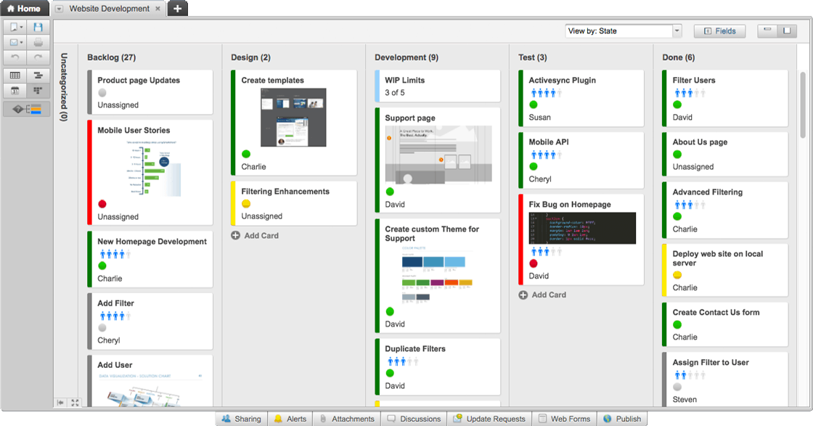Click the Undo arrow icon

[15, 57]
